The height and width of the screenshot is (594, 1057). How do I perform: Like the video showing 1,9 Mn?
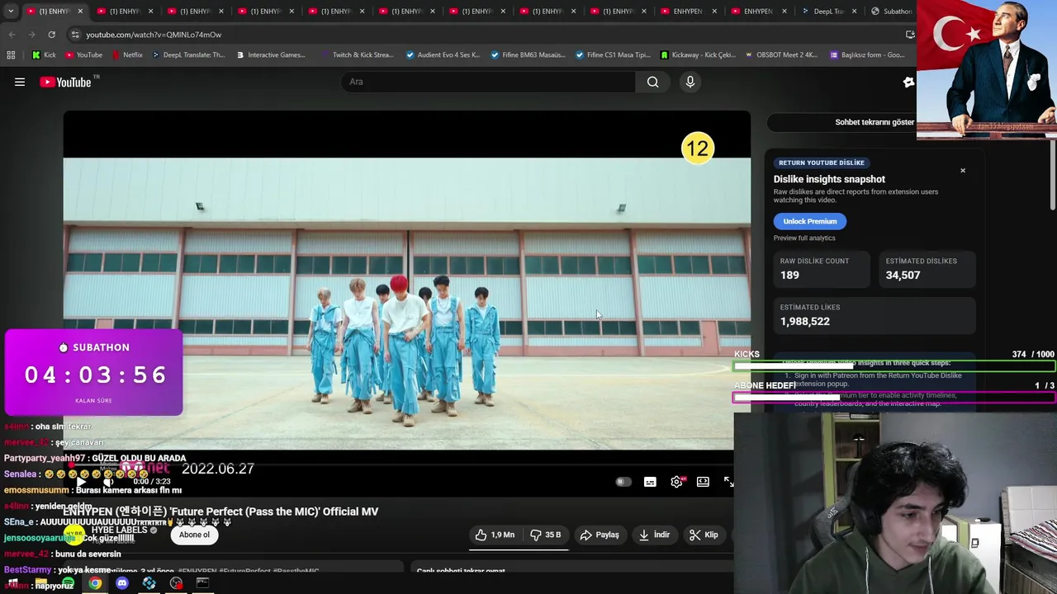[x=495, y=535]
